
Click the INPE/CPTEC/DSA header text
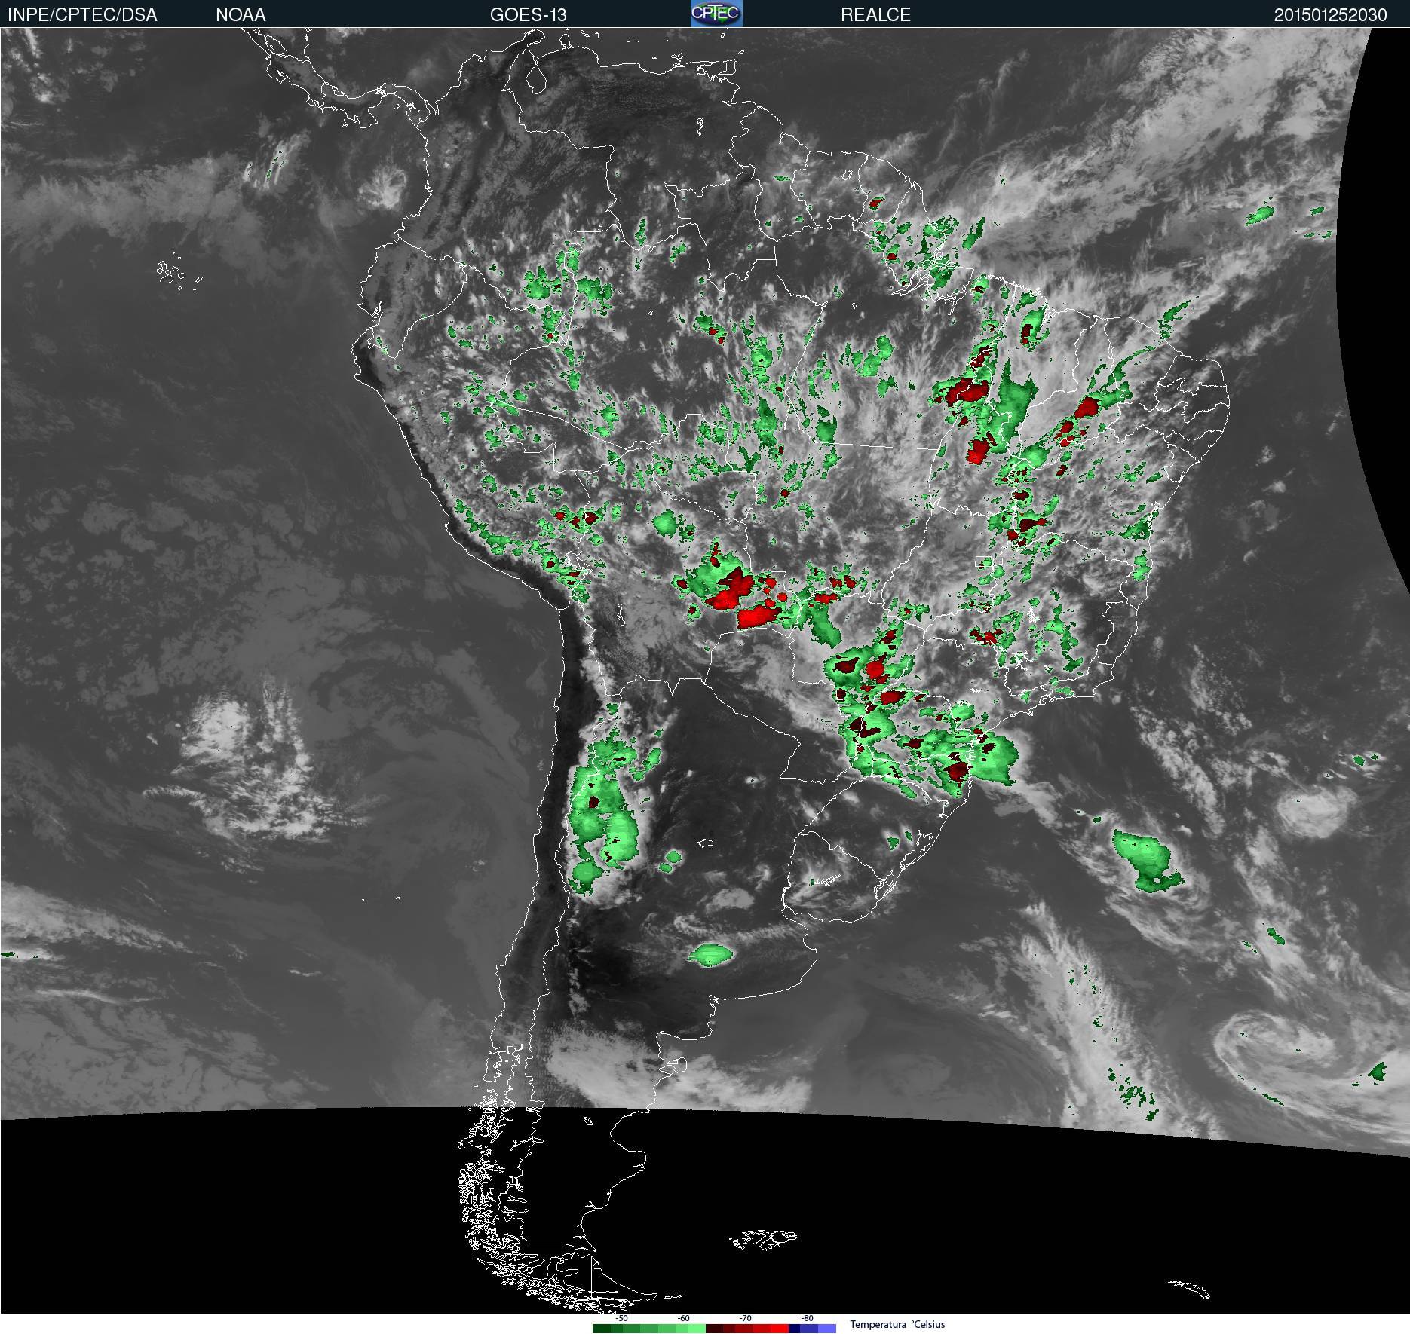(x=82, y=14)
